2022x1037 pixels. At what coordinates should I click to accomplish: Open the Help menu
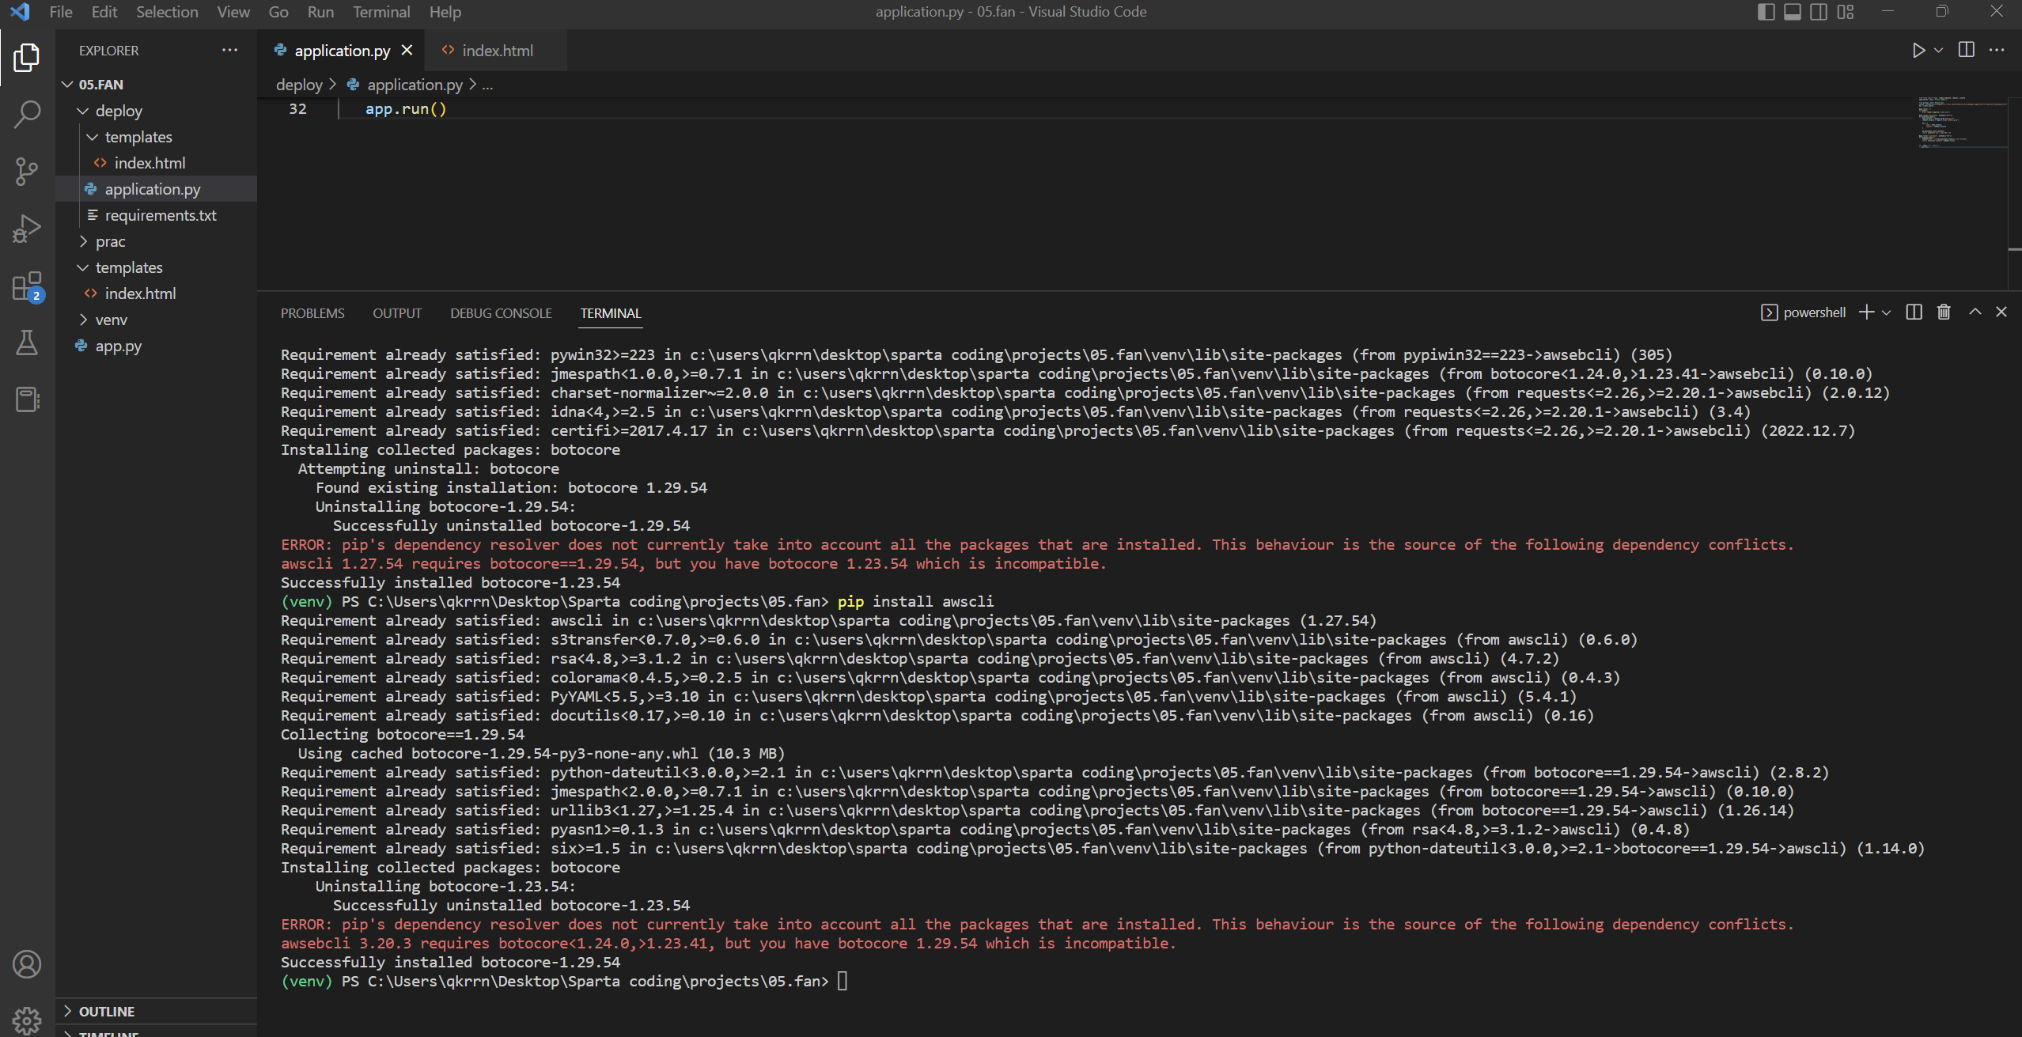click(x=445, y=12)
